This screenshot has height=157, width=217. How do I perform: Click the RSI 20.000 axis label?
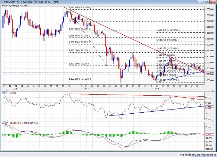tap(208, 119)
